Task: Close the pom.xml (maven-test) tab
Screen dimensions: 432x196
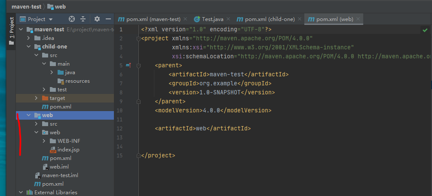Action: [x=185, y=19]
